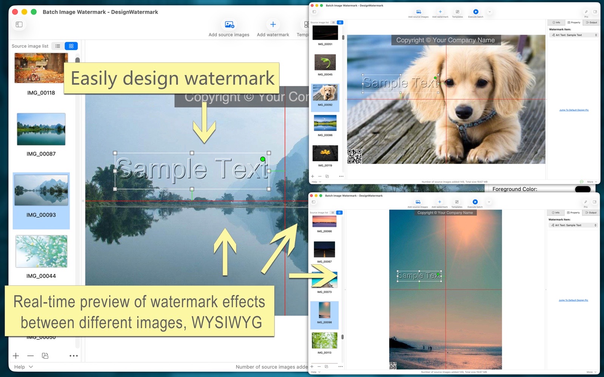Switch to the Info tab in the dog photo window
Screen dimensions: 604x377
click(x=556, y=23)
